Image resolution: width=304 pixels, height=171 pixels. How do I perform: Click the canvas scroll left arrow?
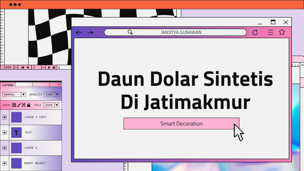tap(59, 67)
